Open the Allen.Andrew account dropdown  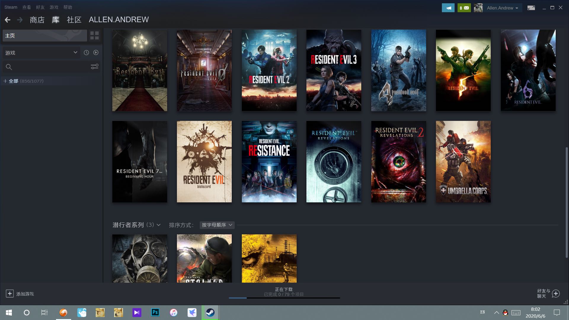[503, 8]
